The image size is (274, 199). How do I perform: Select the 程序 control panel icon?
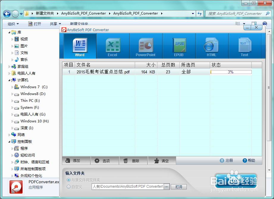pyautogui.click(x=17, y=149)
